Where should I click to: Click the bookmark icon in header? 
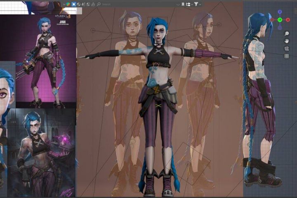(183, 4)
